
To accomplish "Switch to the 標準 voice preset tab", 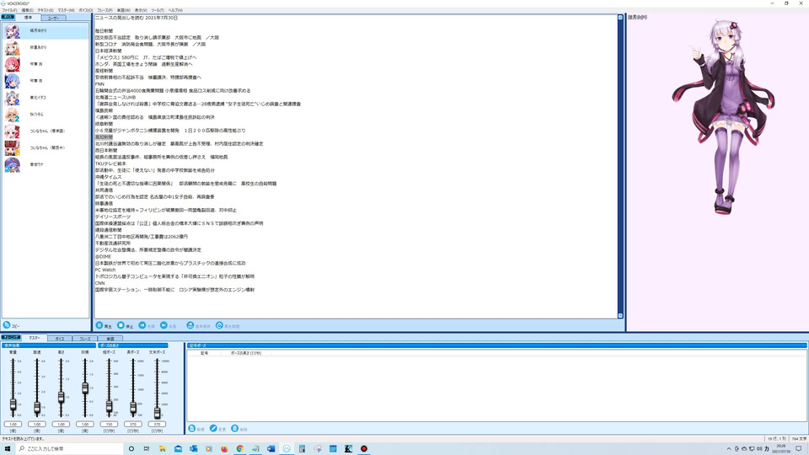I will (x=29, y=18).
